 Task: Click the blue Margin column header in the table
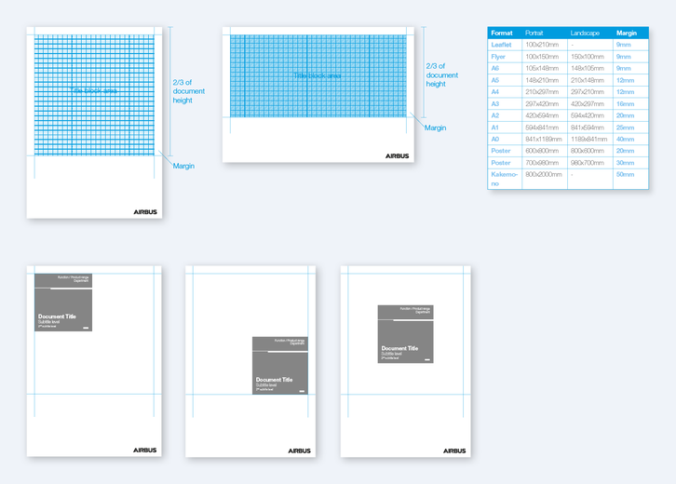627,33
